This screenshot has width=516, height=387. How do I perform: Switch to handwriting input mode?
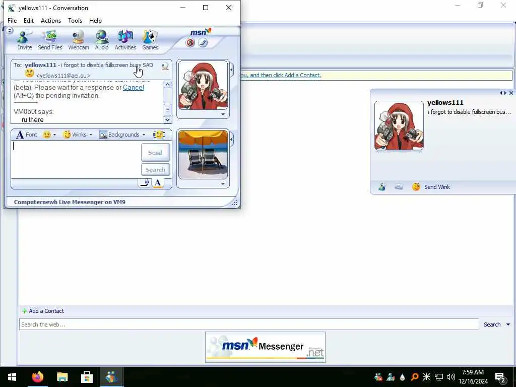(145, 182)
